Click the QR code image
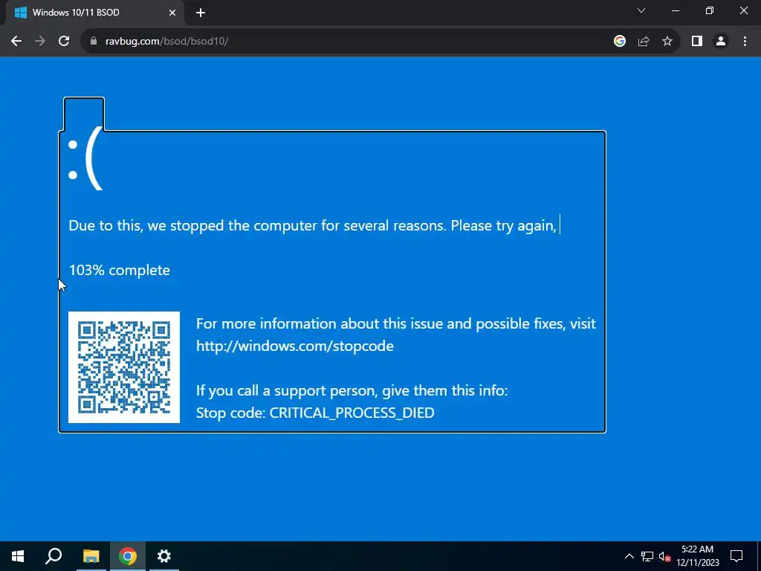Screen dimensions: 761x571 124,367
